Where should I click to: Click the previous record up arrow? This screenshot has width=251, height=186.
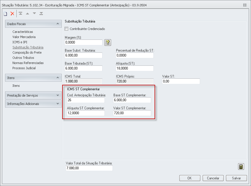coord(28,14)
